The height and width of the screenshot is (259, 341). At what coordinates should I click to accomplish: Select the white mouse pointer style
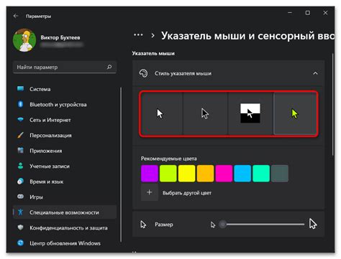[162, 113]
